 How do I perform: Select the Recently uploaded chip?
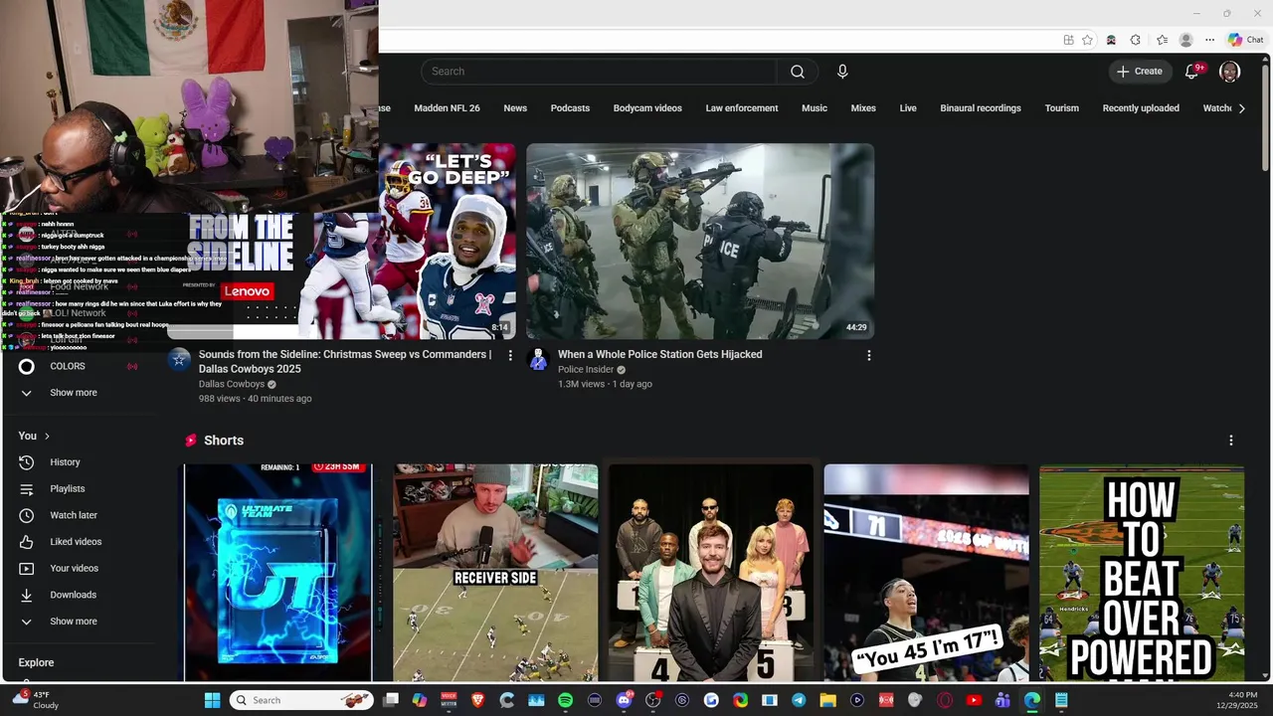pyautogui.click(x=1141, y=108)
